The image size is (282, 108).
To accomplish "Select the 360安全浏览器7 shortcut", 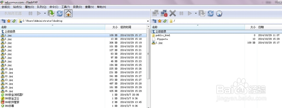I will (x=73, y=95).
